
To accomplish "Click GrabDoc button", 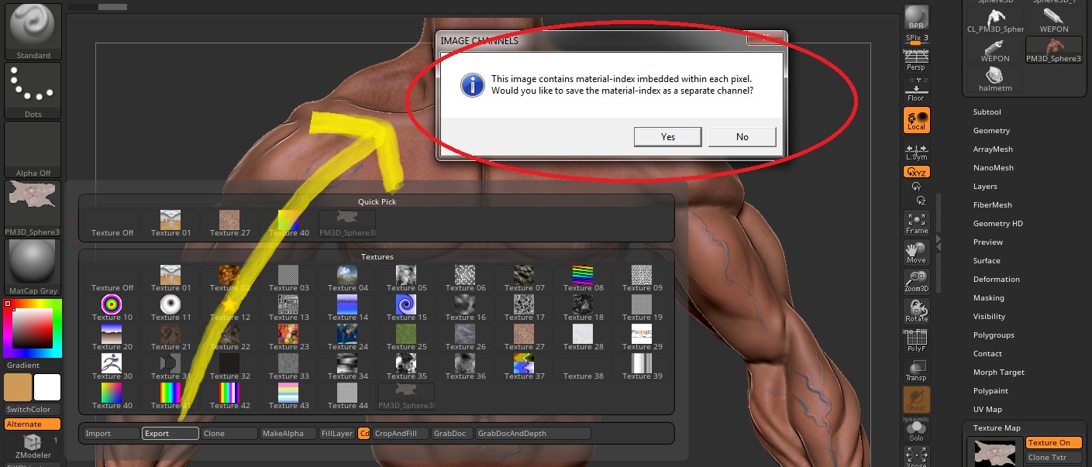I will [x=452, y=434].
